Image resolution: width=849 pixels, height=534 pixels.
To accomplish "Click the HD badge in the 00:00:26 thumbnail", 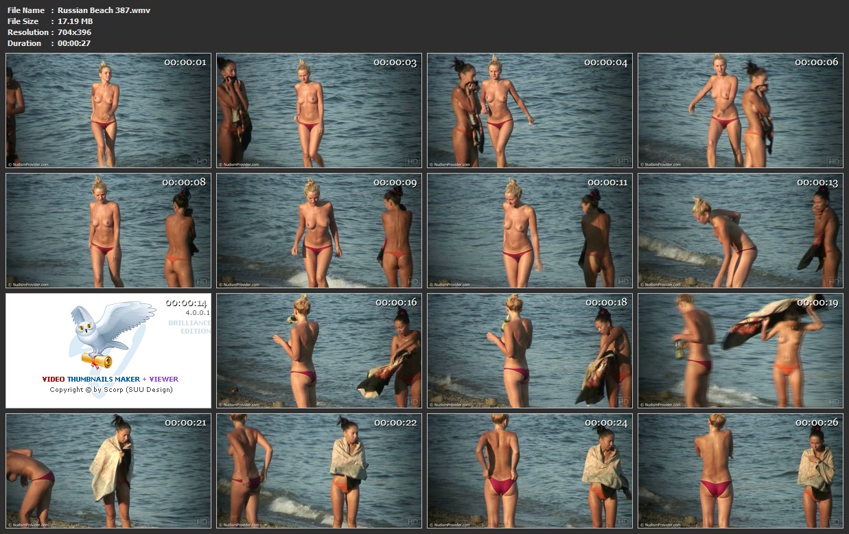I will pos(834,521).
